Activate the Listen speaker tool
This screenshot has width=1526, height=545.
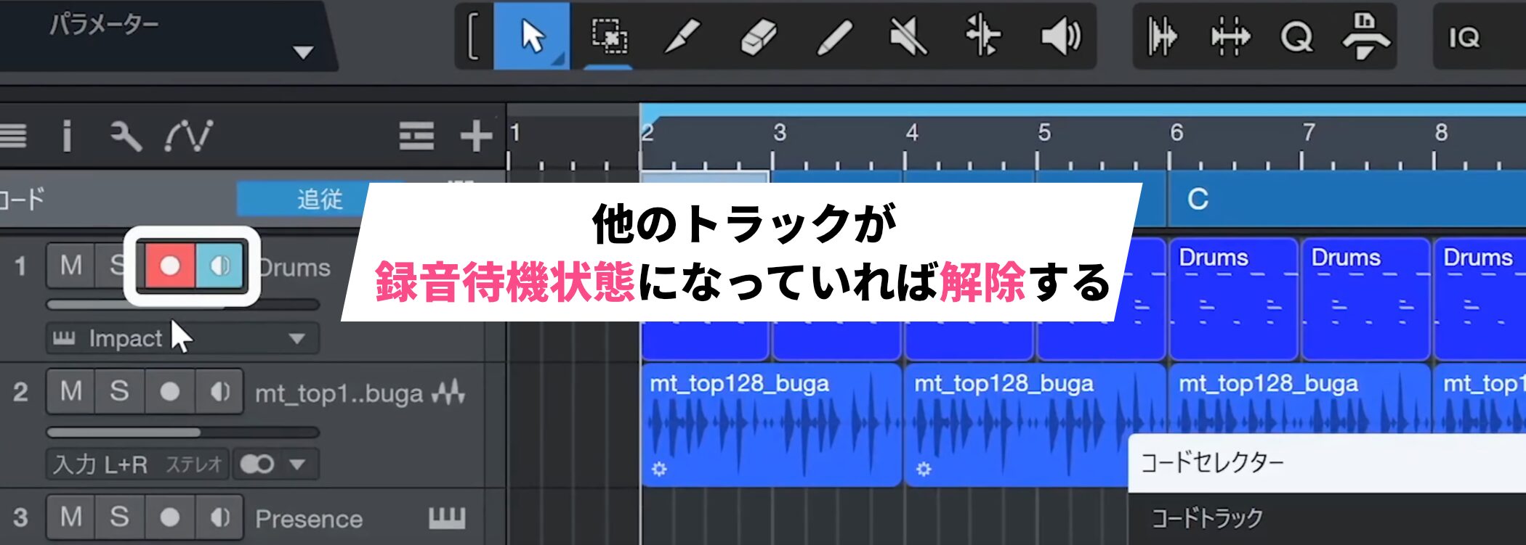[x=1060, y=36]
